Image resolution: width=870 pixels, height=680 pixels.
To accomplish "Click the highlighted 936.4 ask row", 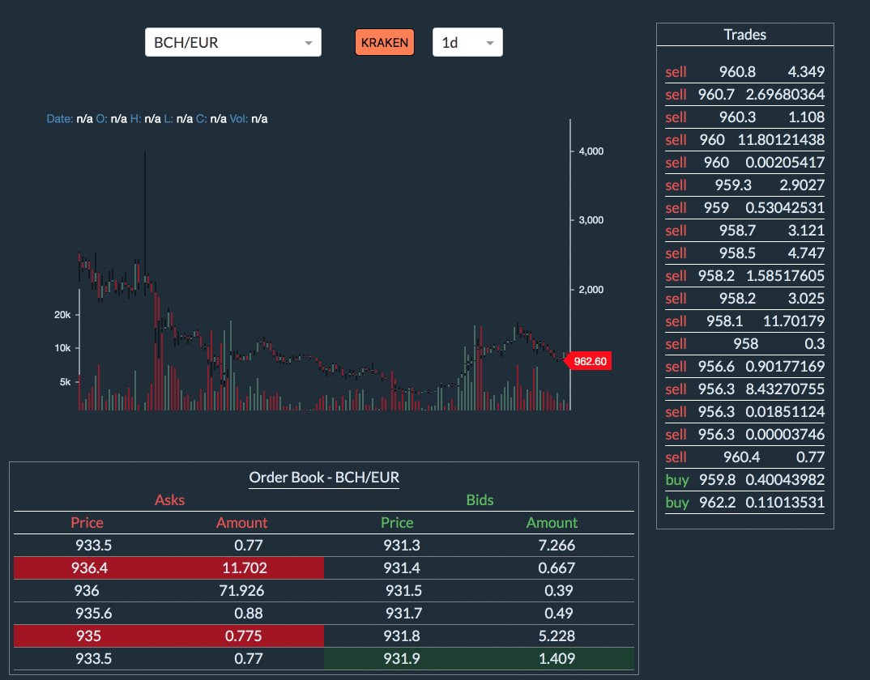I will tap(168, 568).
